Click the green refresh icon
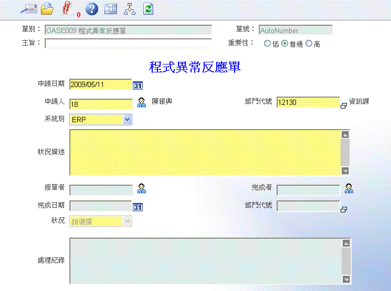 coord(148,8)
